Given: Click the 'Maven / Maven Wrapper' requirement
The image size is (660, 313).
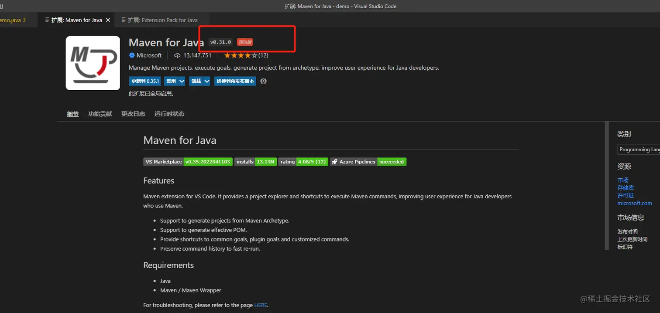Looking at the screenshot, I should click(191, 290).
